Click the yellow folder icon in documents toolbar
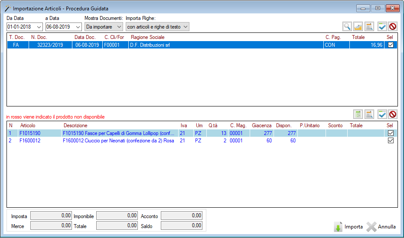This screenshot has width=404, height=238. [358, 26]
